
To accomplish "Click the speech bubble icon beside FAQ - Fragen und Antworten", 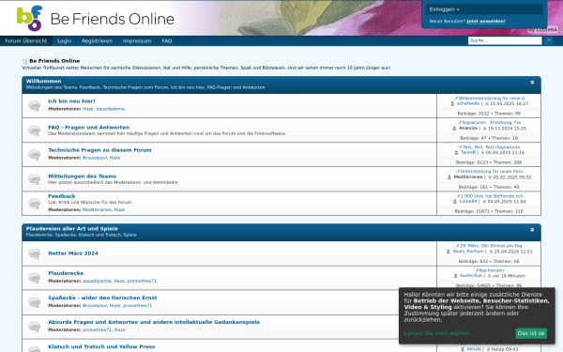I will pyautogui.click(x=35, y=130).
